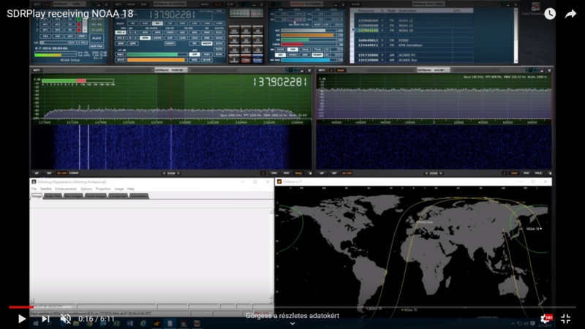Tap the 10 band key on the keypad
Image resolution: width=585 pixels, height=329 pixels.
(257, 49)
